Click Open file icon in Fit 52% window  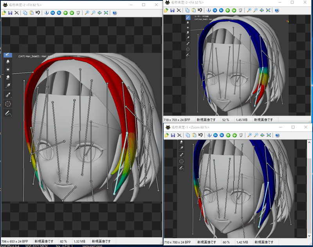[166, 11]
